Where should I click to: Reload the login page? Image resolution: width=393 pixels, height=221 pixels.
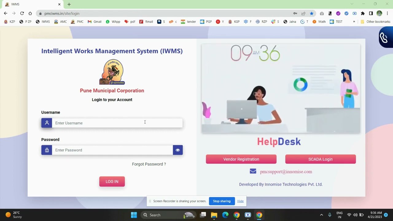tap(22, 14)
